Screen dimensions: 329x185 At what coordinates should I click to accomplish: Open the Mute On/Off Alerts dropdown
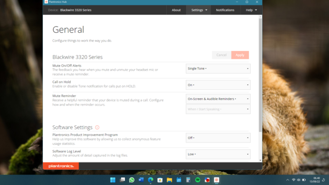218,69
